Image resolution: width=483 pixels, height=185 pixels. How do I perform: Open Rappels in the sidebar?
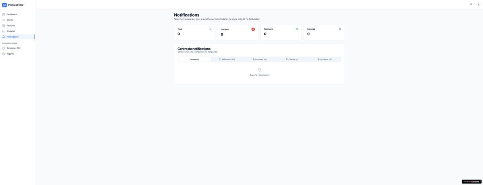pos(18,53)
